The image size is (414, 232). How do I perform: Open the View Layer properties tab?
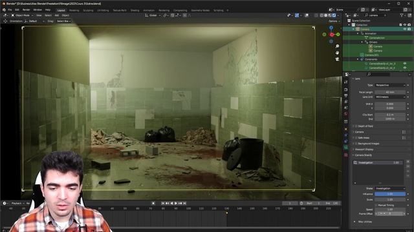tap(346, 102)
